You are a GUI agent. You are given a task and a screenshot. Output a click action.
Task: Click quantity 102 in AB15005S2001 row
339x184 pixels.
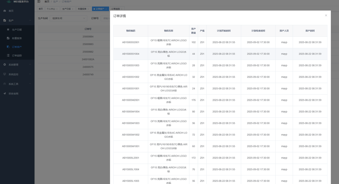[x=194, y=42]
